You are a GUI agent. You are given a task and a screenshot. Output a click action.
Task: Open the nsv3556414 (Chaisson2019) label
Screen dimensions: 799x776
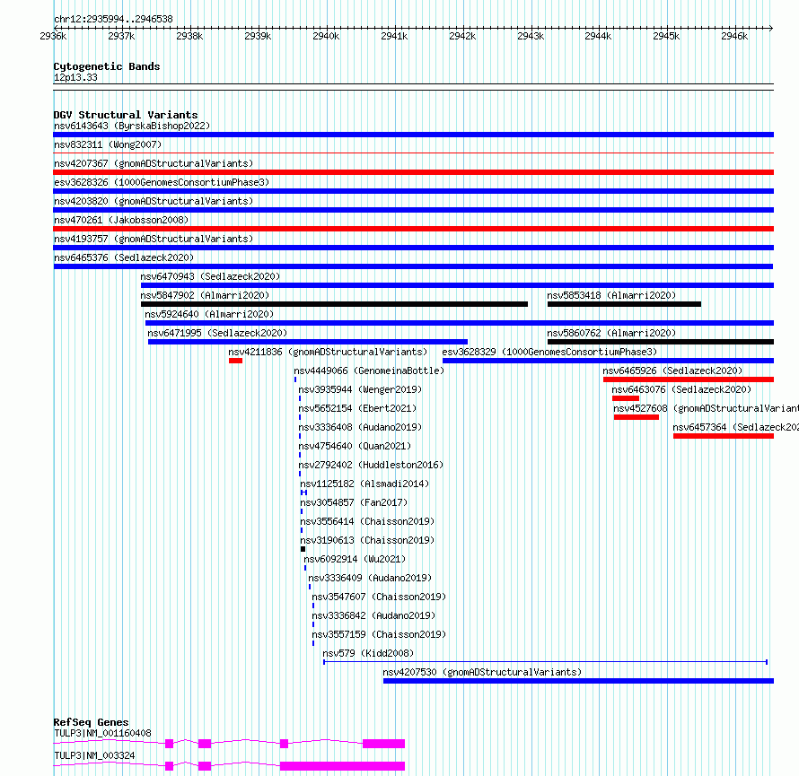pos(367,521)
